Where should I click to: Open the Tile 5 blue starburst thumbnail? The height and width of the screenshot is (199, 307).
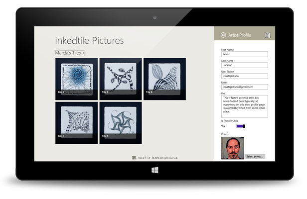[76, 79]
